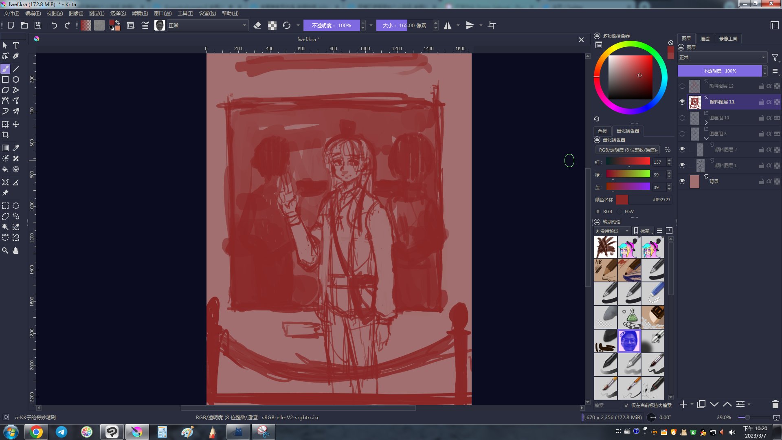
Task: Open the 滤镜 menu
Action: (x=140, y=13)
